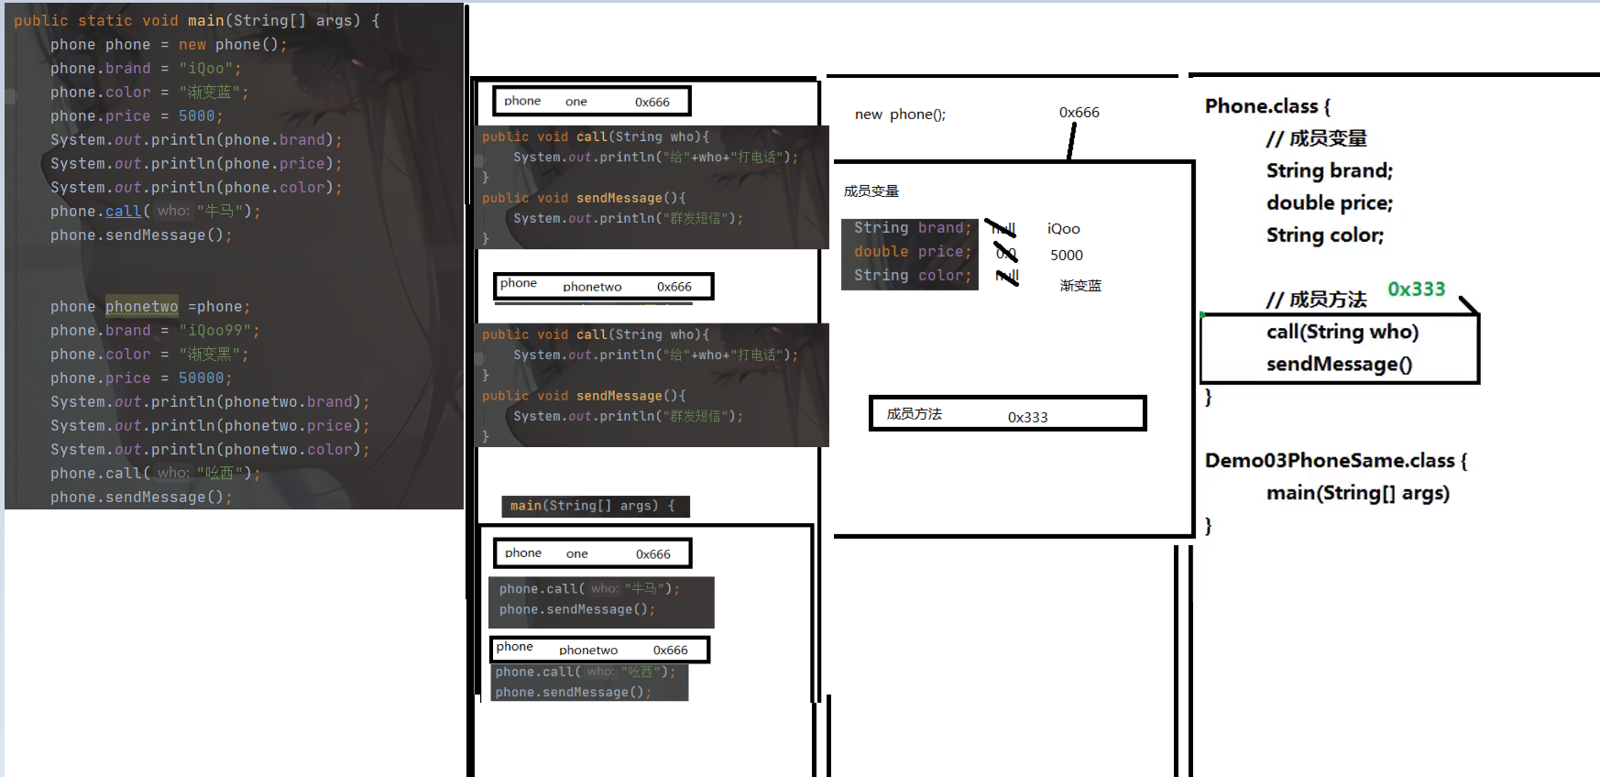Select the line "phone phone = new phone();"
The height and width of the screenshot is (777, 1600).
(x=169, y=44)
